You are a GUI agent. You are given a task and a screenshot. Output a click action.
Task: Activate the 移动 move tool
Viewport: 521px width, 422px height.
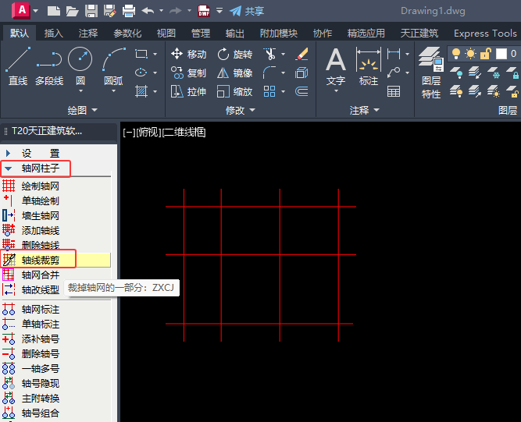pyautogui.click(x=188, y=54)
